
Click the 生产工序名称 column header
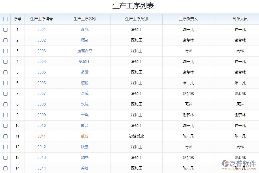click(x=85, y=19)
